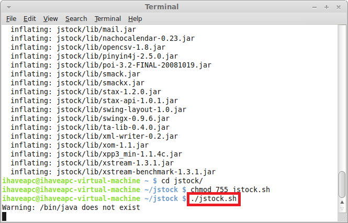The width and height of the screenshot is (348, 223).
Task: Maximize the Terminal window with plus icon
Action: (x=326, y=7)
